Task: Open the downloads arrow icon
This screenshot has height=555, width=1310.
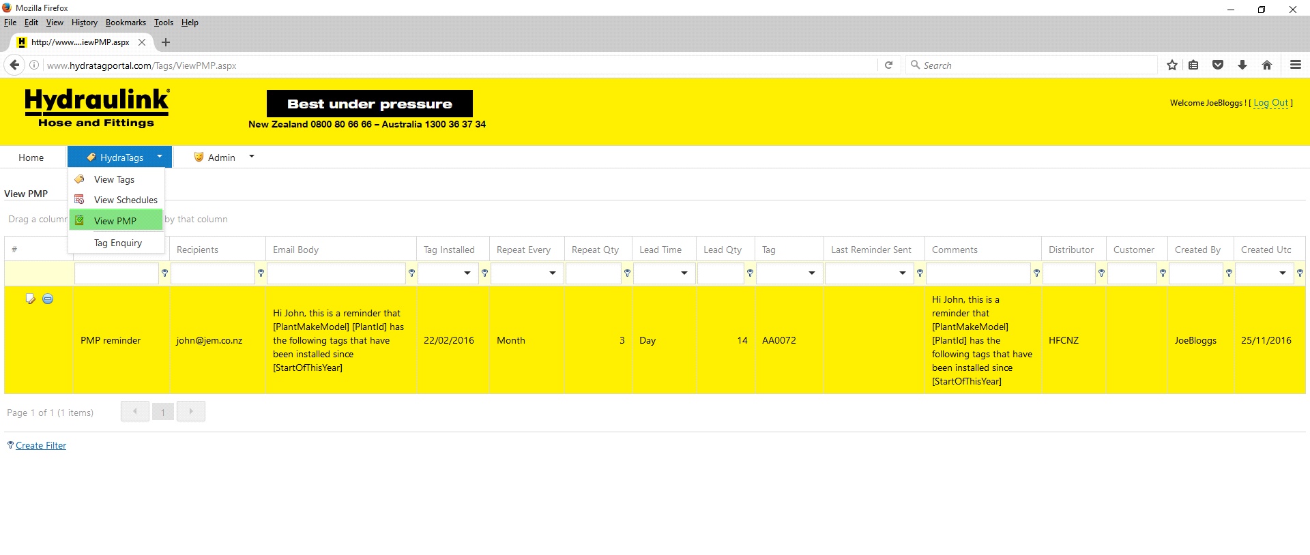Action: 1242,65
